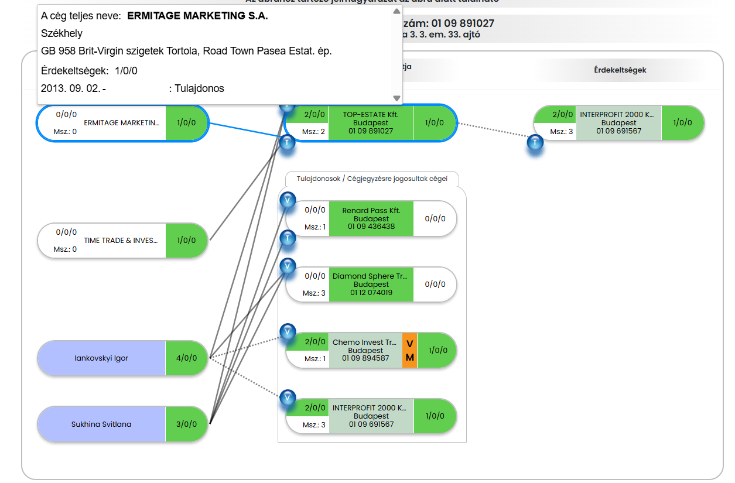Click the V badge on Renard Pass Kft.
Image resolution: width=735 pixels, height=483 pixels.
pos(287,200)
